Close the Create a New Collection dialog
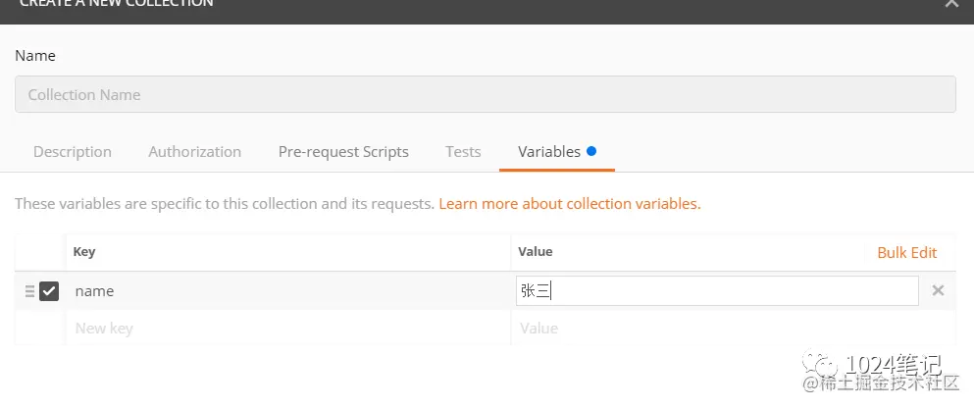The width and height of the screenshot is (974, 407). (951, 4)
